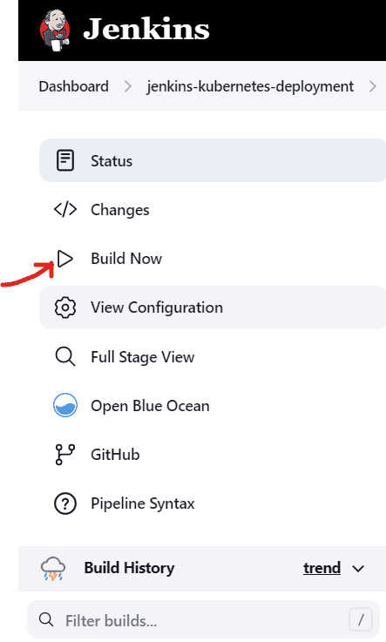
Task: Click the View Configuration gear icon
Action: (65, 307)
